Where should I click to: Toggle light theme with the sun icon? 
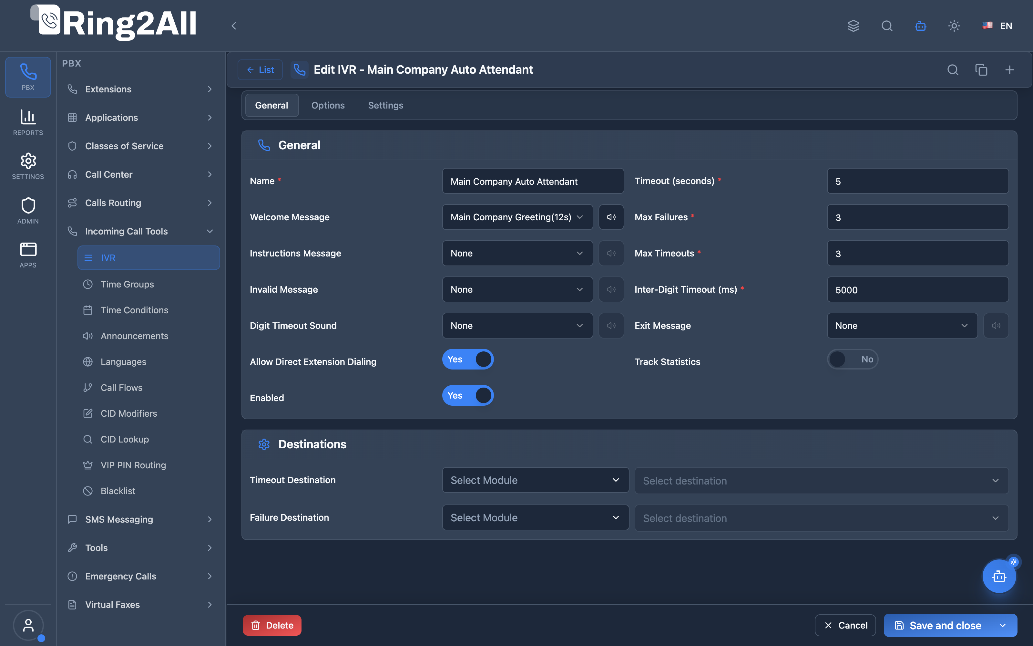pos(954,26)
